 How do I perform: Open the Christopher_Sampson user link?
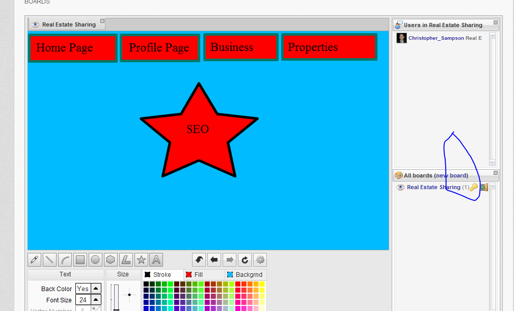click(436, 38)
